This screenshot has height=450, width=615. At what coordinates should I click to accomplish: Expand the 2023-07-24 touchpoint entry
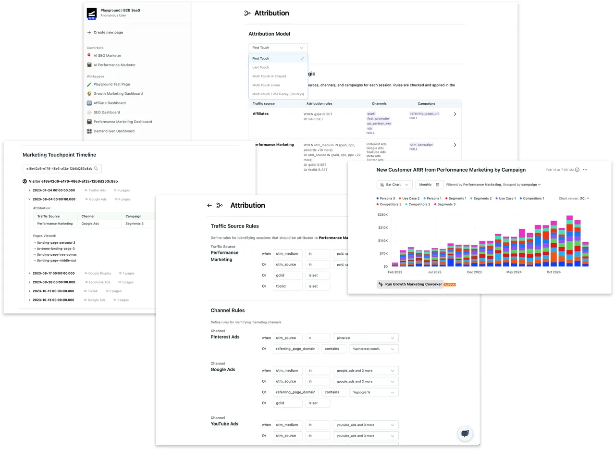click(x=29, y=190)
